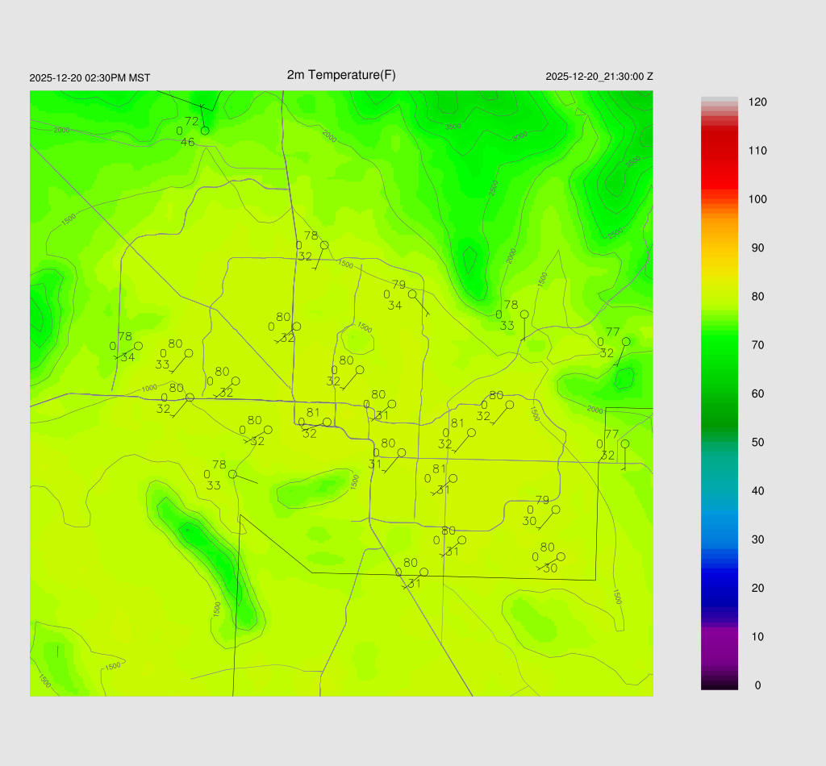
Task: Select the northern station showing 78 and 32
Action: pyautogui.click(x=324, y=245)
